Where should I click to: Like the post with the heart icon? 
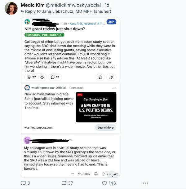tap(104, 183)
